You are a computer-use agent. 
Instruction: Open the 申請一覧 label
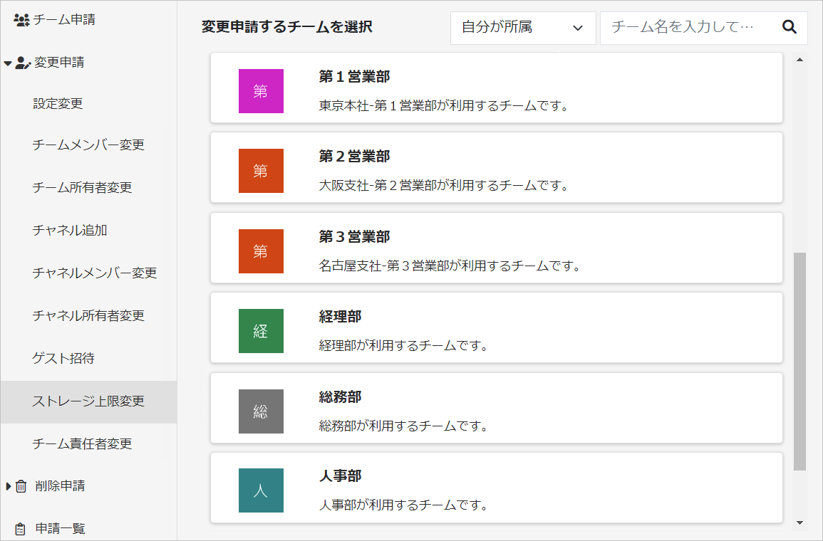point(61,529)
